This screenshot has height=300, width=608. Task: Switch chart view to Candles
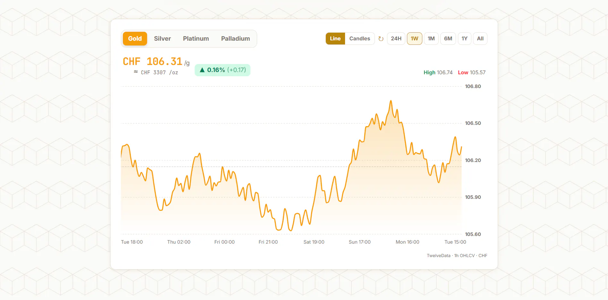coord(359,39)
